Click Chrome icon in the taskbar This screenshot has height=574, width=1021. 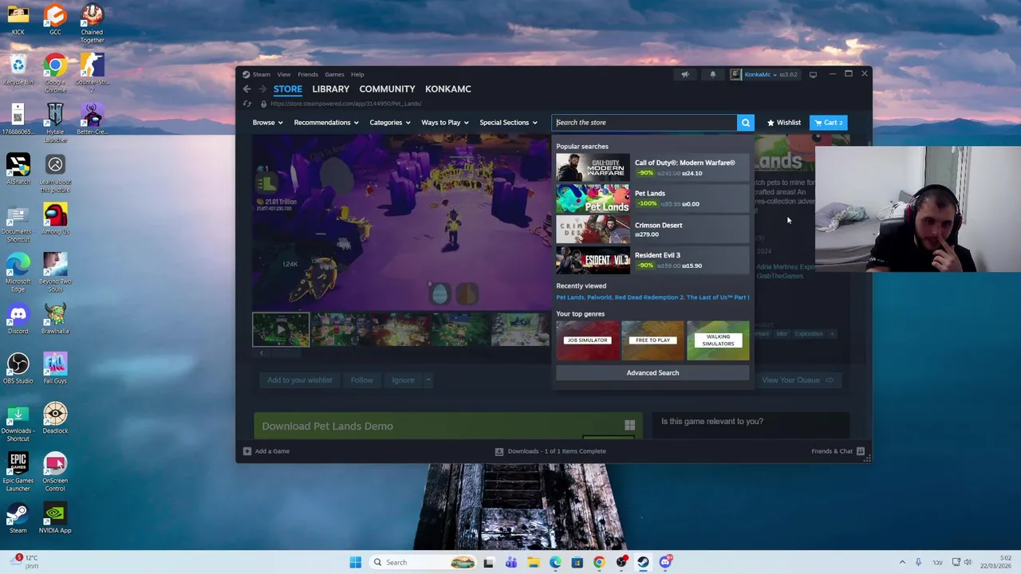pos(599,562)
